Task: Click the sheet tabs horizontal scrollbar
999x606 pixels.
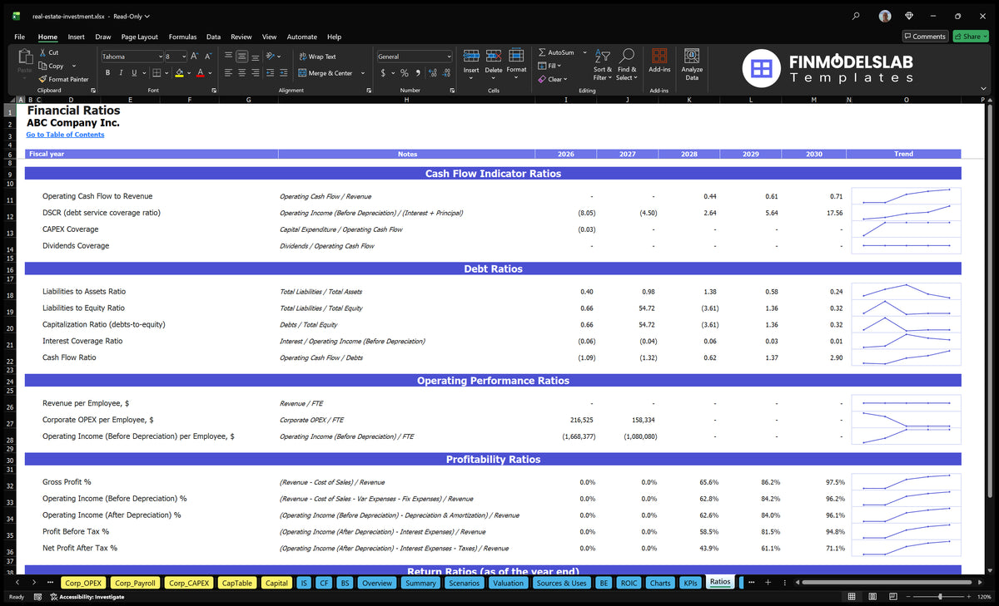Action: [x=885, y=582]
